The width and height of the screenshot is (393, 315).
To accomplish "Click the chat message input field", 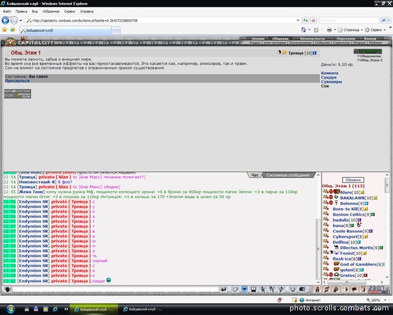I will click(x=116, y=289).
